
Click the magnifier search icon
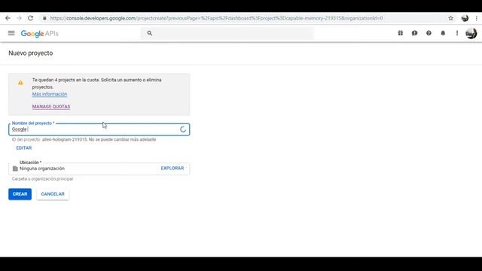[x=150, y=33]
